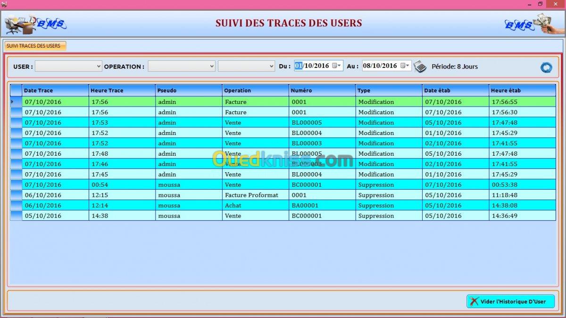Image resolution: width=566 pixels, height=318 pixels.
Task: Click the Au date field 08/10/2016
Action: [x=380, y=66]
